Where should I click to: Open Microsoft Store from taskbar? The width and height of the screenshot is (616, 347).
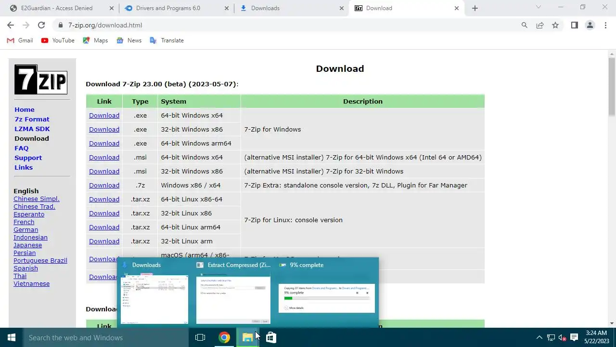pos(271,337)
